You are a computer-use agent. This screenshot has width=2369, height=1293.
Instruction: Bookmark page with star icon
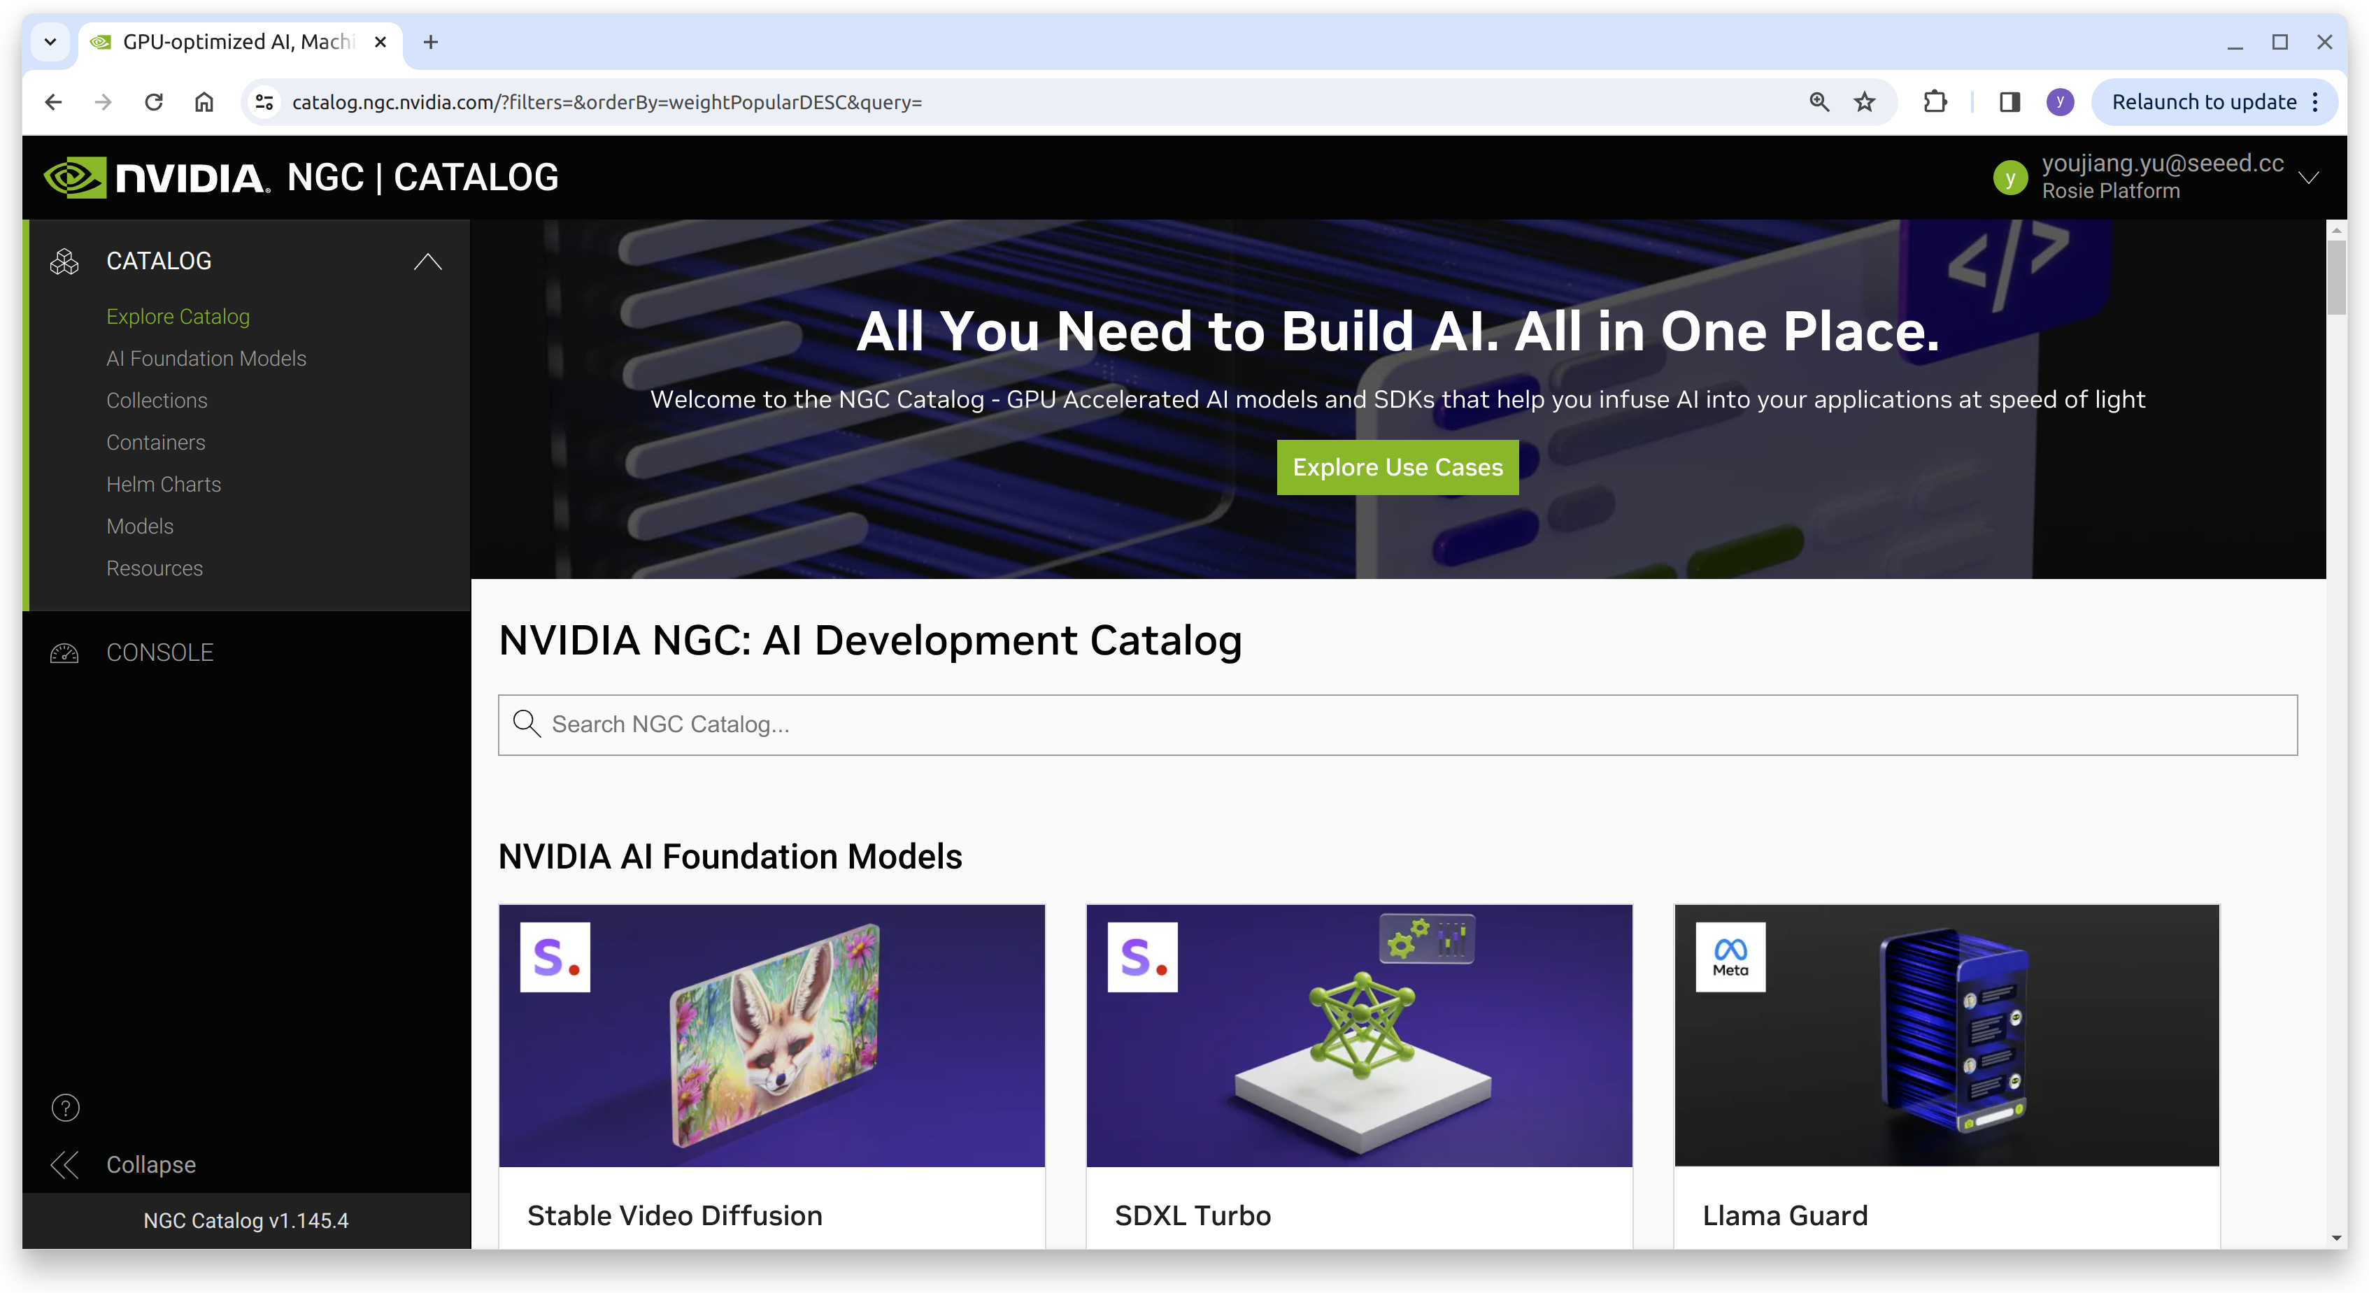(x=1864, y=102)
